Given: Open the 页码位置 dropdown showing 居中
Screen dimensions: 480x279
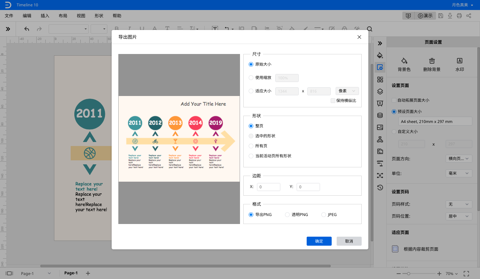Looking at the screenshot, I should [459, 216].
